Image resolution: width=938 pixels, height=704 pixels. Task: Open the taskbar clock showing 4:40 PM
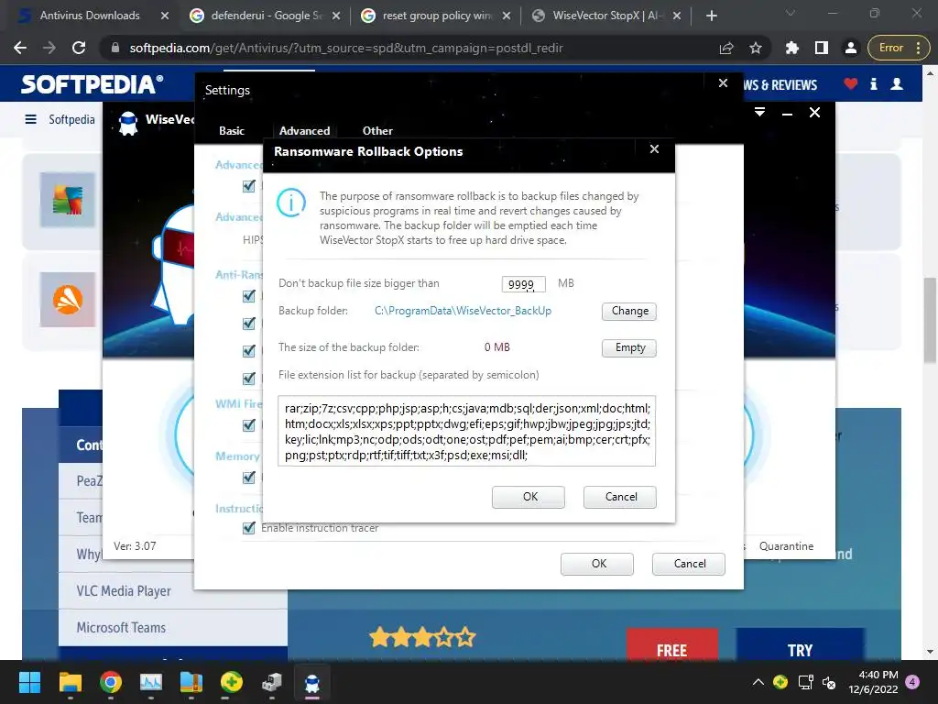873,682
